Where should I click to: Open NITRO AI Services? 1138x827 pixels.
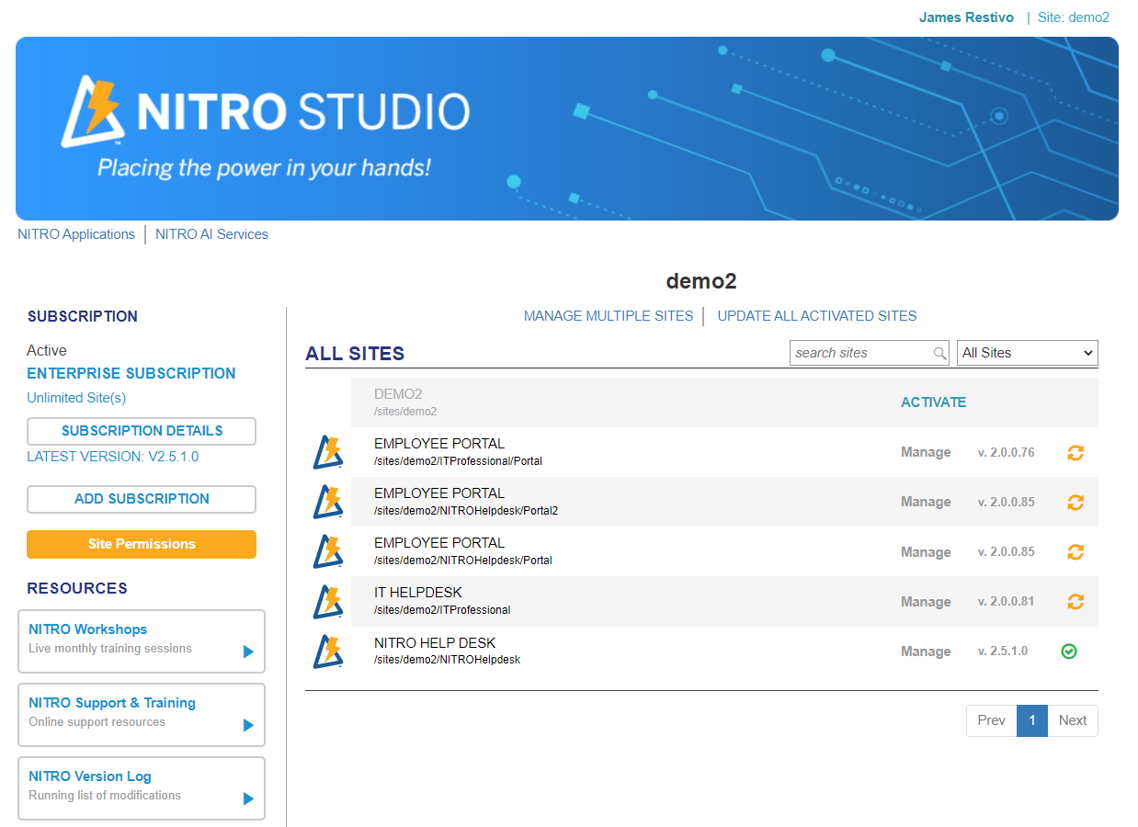pyautogui.click(x=211, y=234)
